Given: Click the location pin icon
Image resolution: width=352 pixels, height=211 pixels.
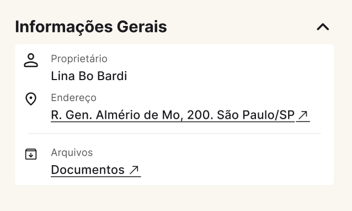Looking at the screenshot, I should [31, 99].
